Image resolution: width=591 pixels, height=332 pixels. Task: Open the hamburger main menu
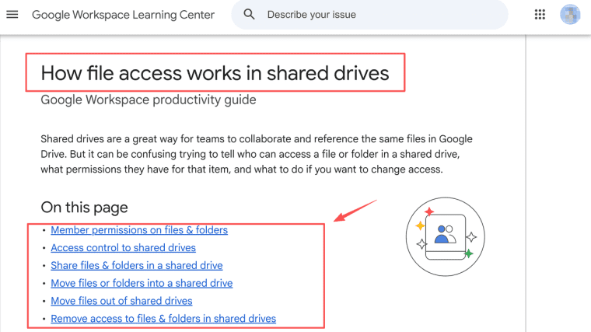(x=12, y=15)
